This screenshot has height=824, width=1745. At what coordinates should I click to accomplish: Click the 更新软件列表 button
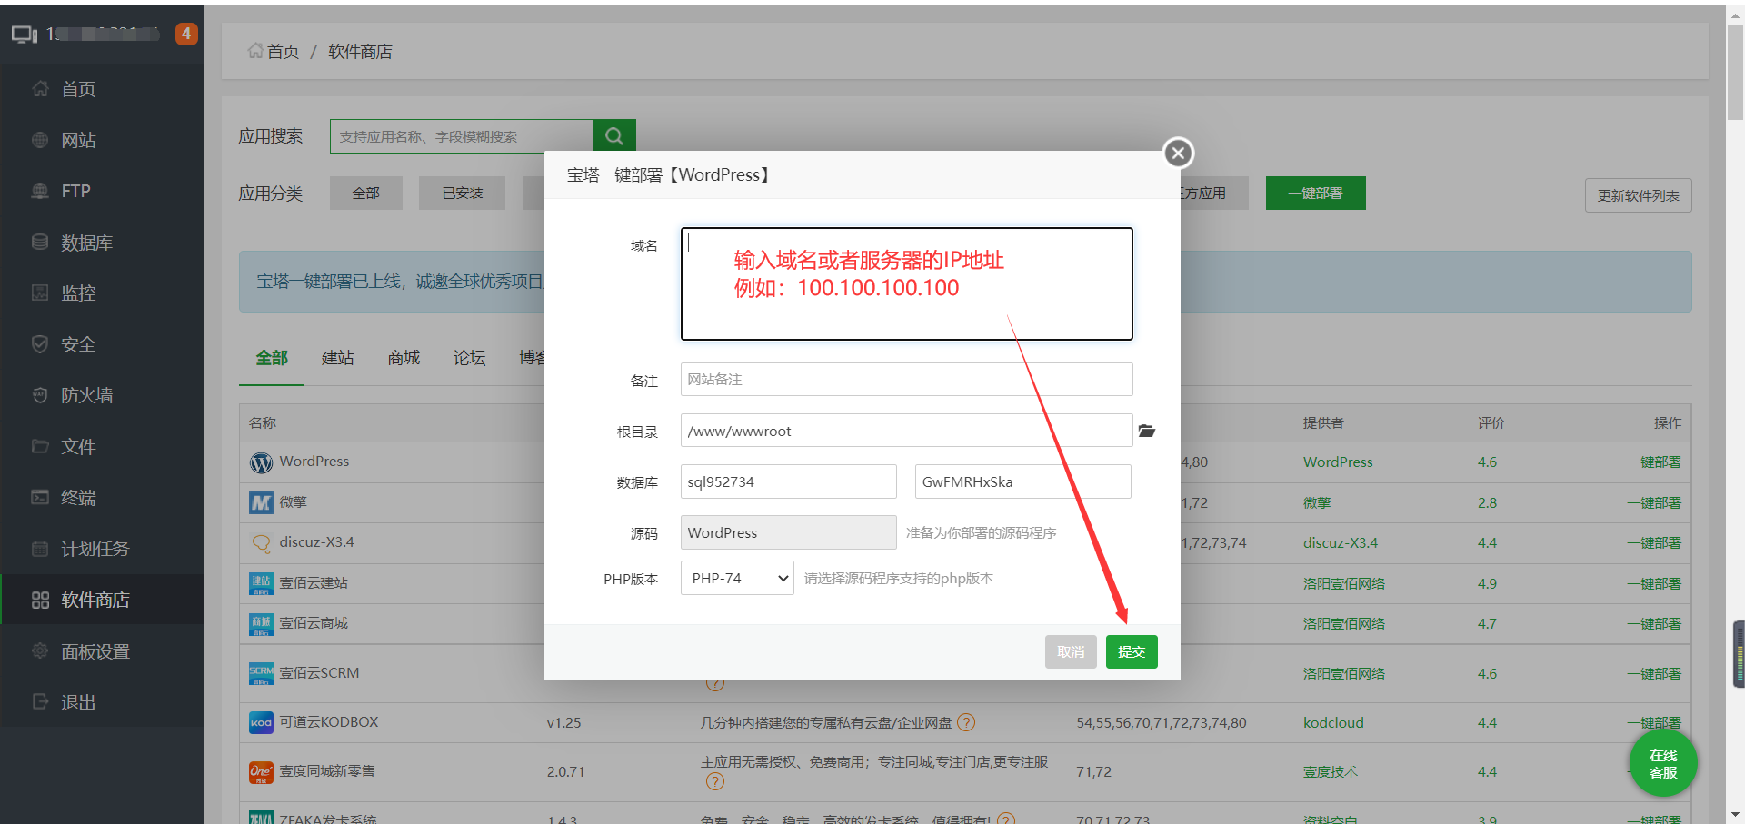(x=1638, y=195)
